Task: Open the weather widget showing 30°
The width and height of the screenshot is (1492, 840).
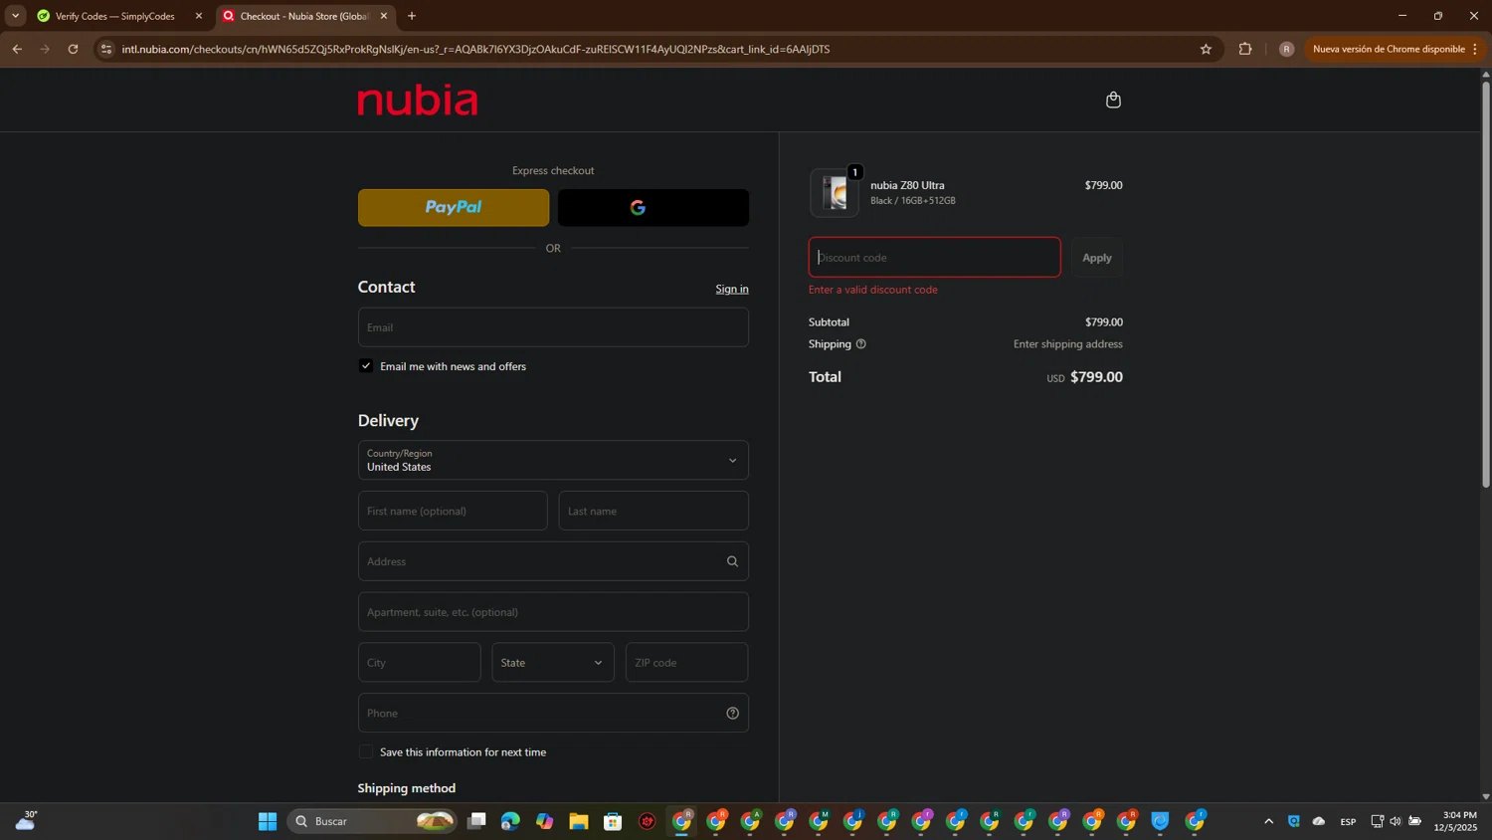Action: [27, 821]
